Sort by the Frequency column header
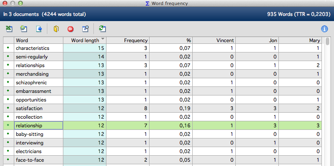This screenshot has width=334, height=166. click(128, 40)
